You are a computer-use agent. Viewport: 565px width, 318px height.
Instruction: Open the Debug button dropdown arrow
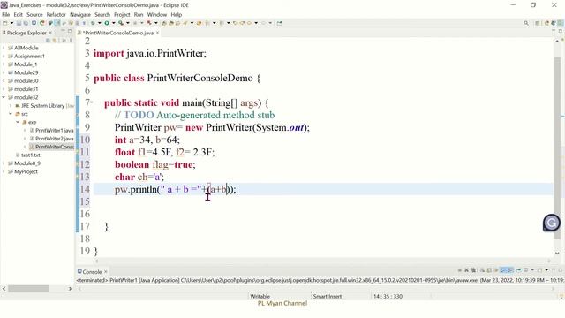tap(100, 23)
